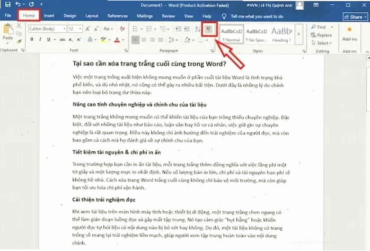Open Line and Paragraph Spacing menu
This screenshot has height=251, width=370.
pyautogui.click(x=173, y=40)
